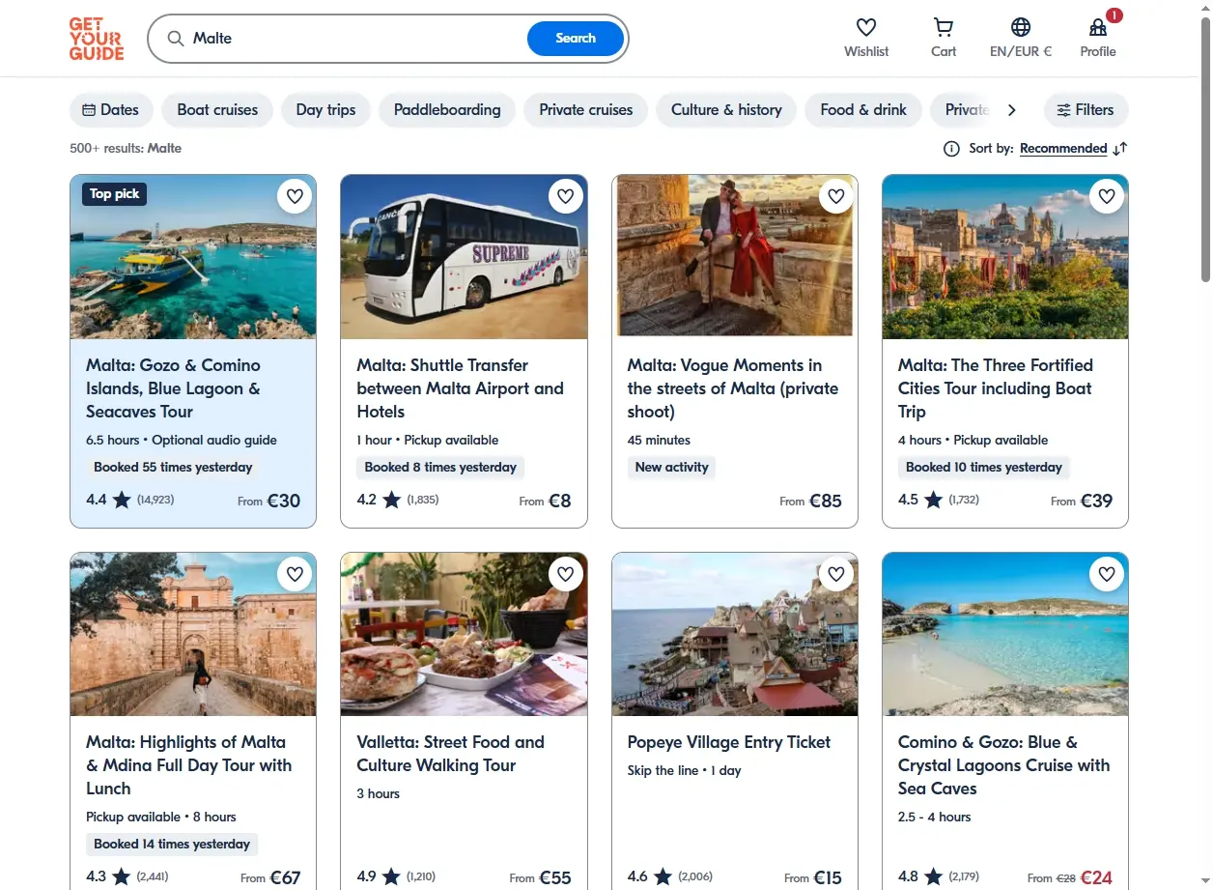Select the Day trips filter chip
The width and height of the screenshot is (1213, 890).
pyautogui.click(x=325, y=110)
